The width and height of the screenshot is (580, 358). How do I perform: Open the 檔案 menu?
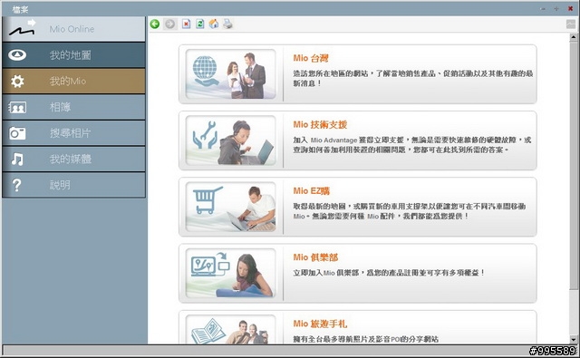(20, 9)
